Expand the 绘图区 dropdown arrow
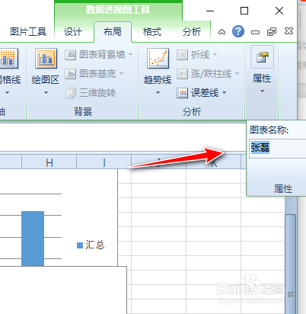Screen dimensions: 306x314 pyautogui.click(x=46, y=93)
